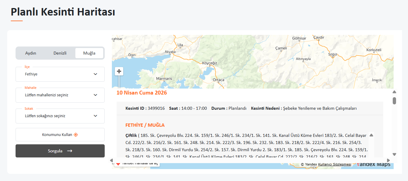
Task: Click the map zoom slider track below plus
Action: [119, 82]
